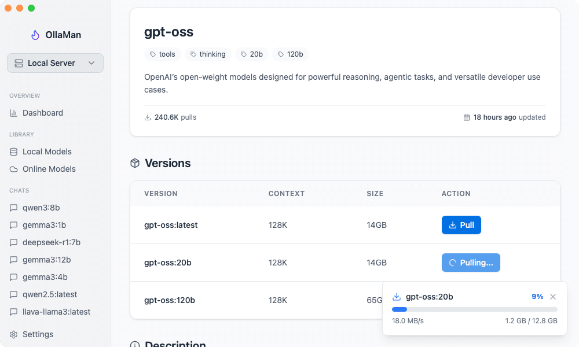Click the Versions cube icon
The image size is (579, 347).
135,163
